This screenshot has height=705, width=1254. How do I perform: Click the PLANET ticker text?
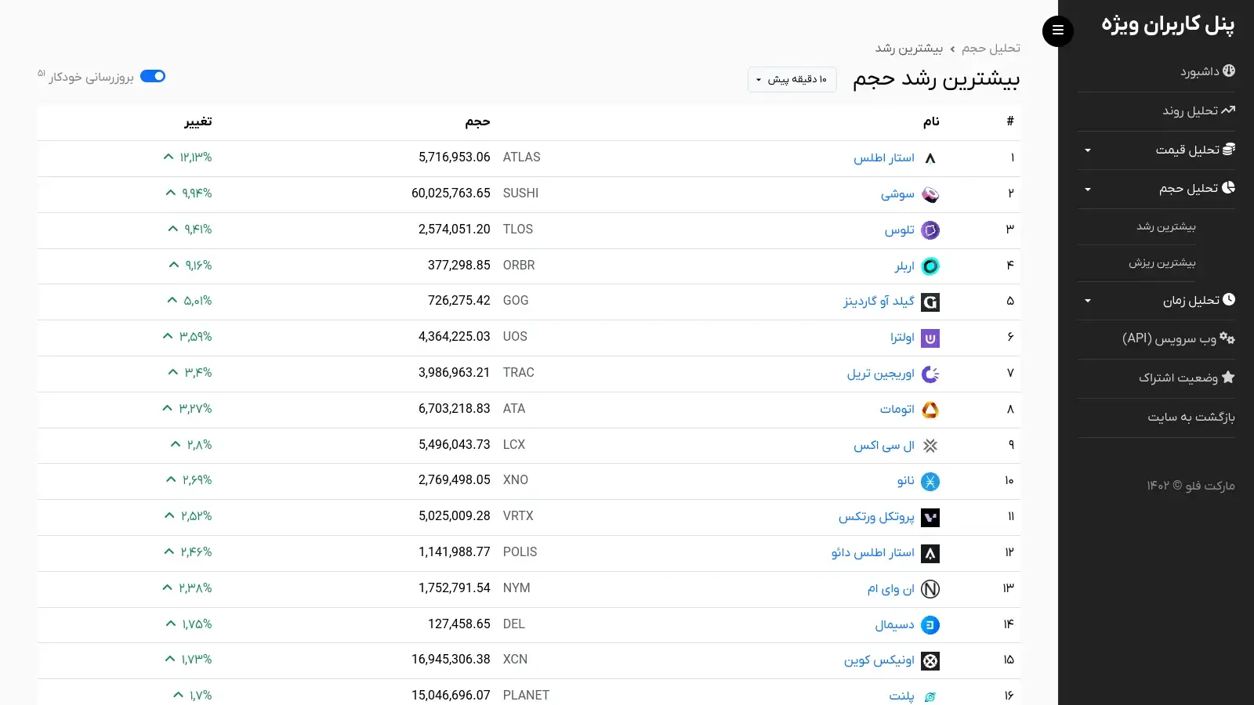[526, 696]
